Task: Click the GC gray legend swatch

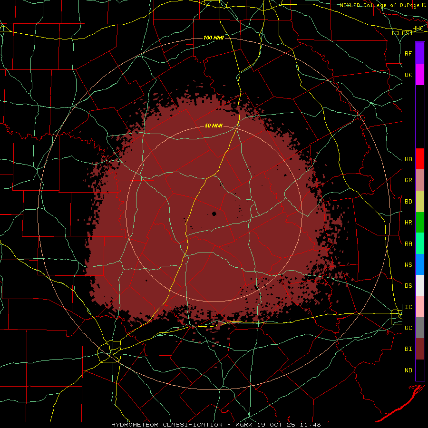Action: click(x=420, y=328)
